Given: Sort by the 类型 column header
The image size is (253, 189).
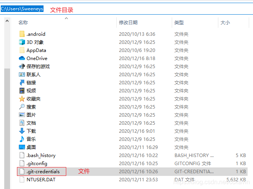Looking at the screenshot, I should 179,22.
